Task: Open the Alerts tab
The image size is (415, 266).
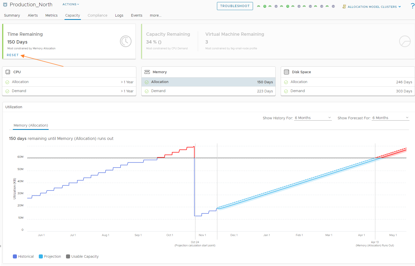Action: click(x=33, y=15)
